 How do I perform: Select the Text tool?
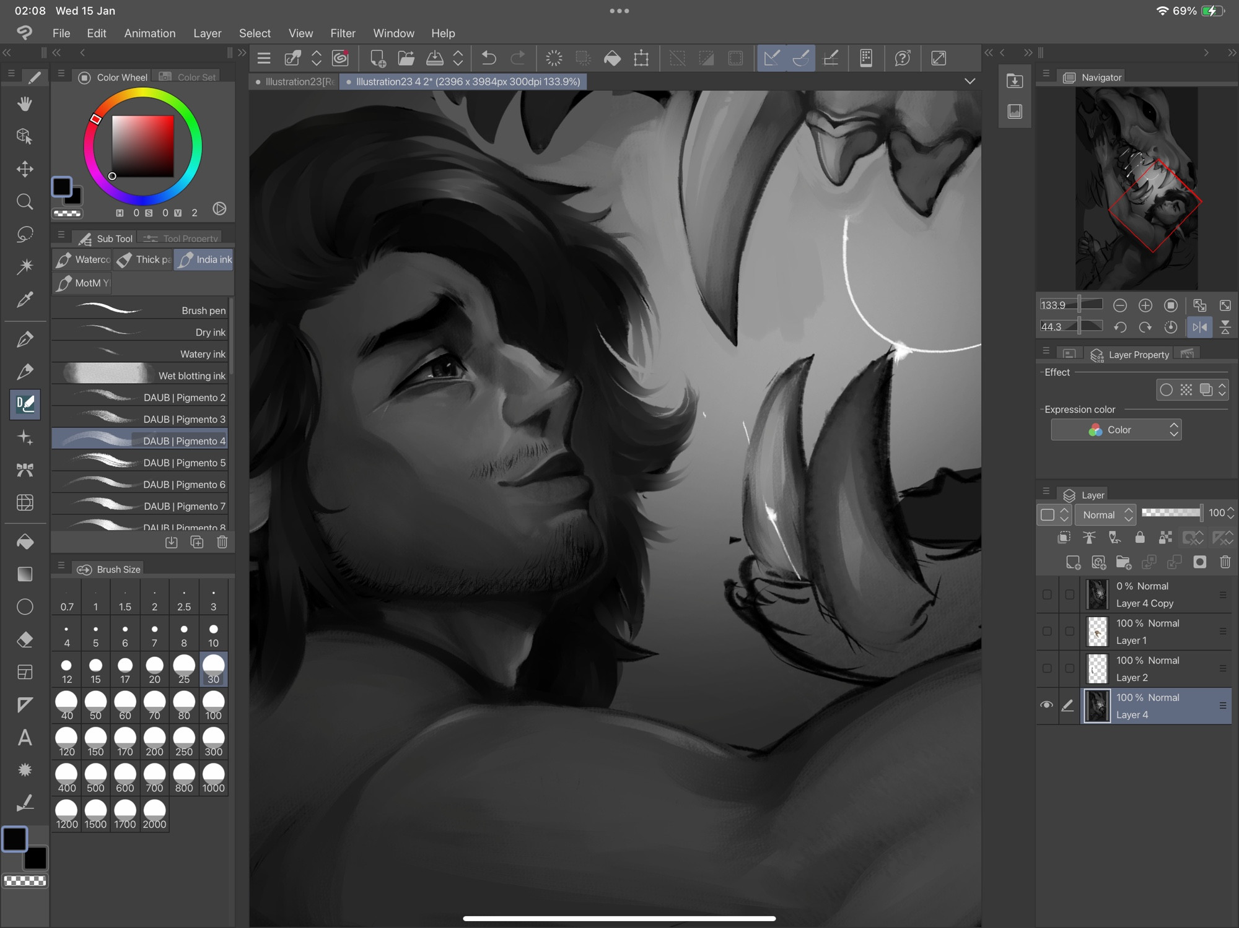point(25,737)
